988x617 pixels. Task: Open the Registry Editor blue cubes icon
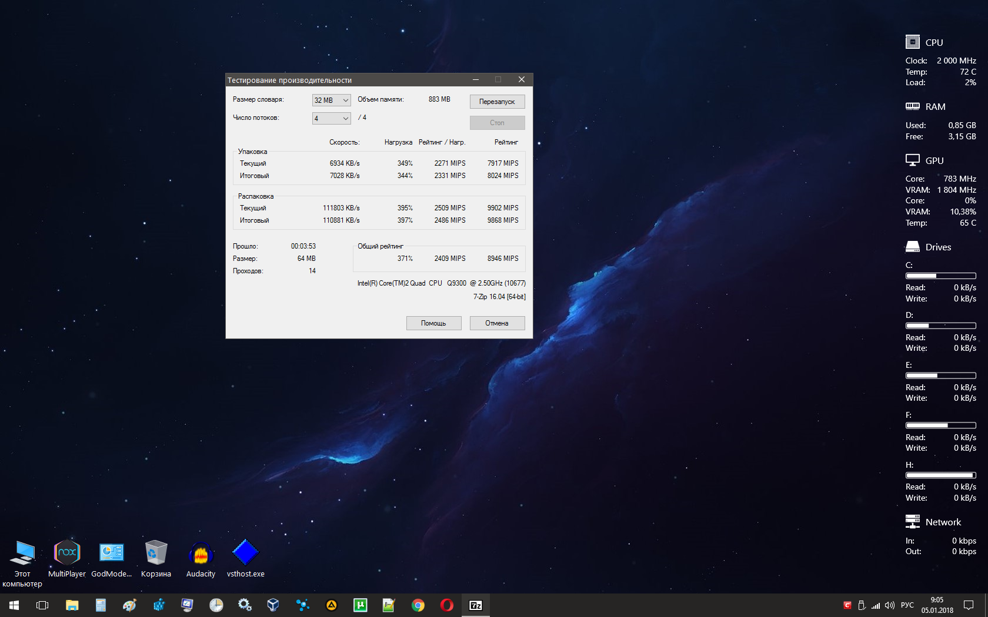point(158,605)
